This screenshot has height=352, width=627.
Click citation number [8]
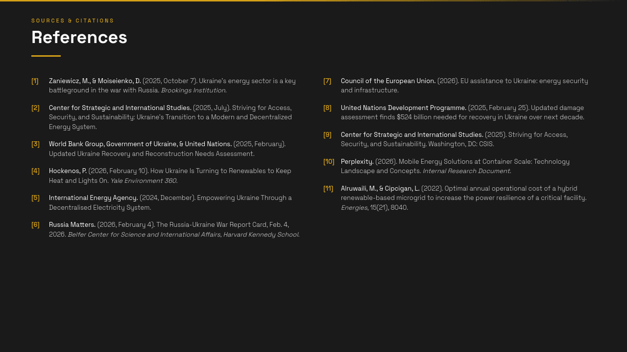[327, 108]
